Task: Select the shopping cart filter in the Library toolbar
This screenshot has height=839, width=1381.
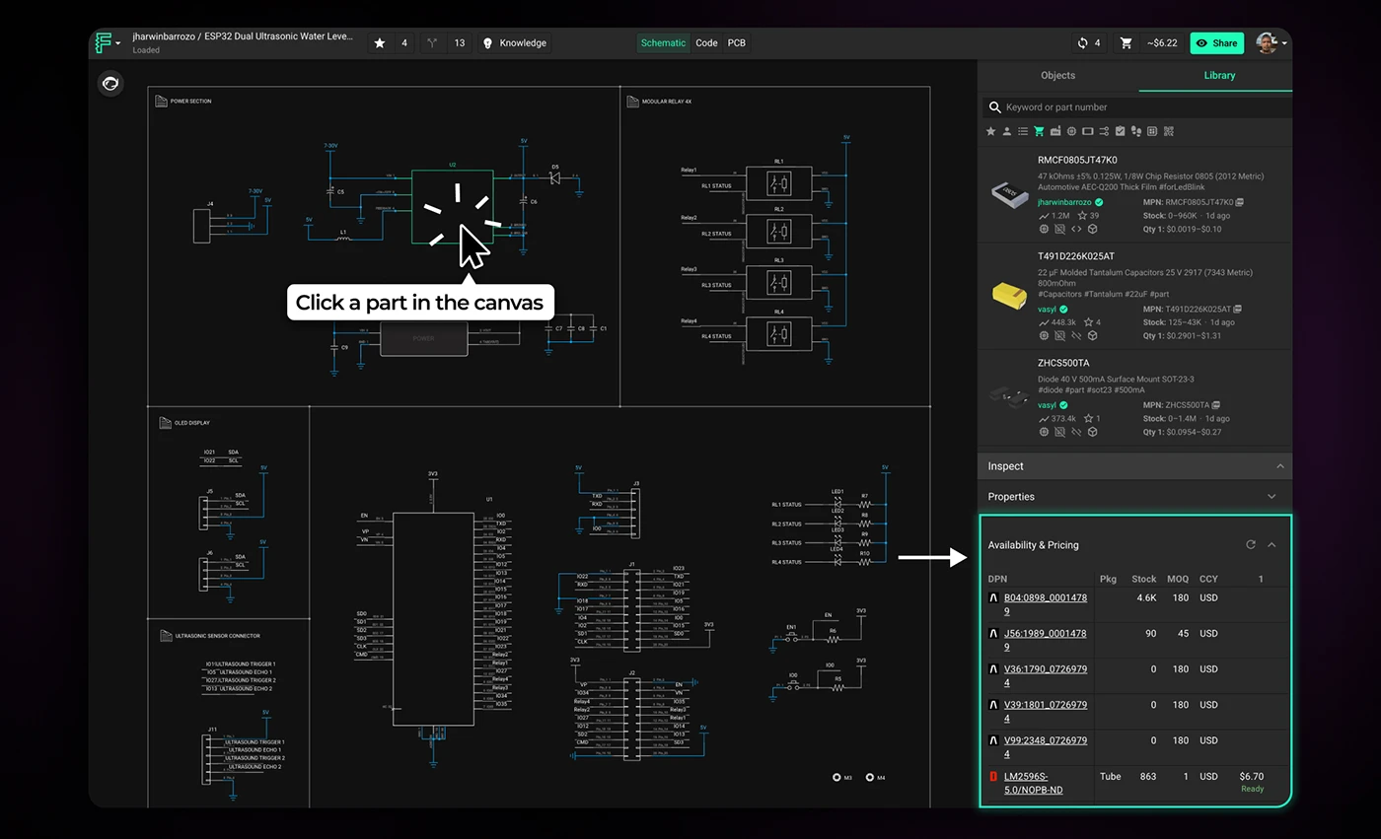Action: point(1039,131)
